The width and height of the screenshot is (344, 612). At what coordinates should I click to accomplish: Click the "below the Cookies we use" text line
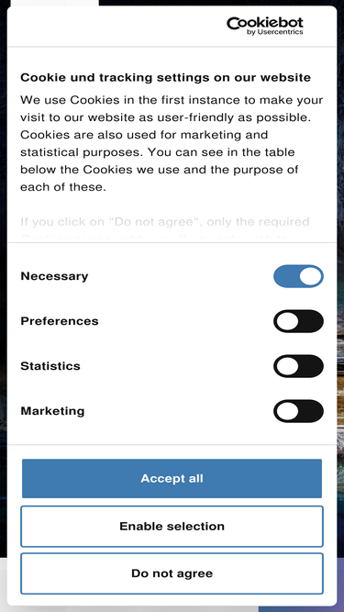tap(160, 170)
